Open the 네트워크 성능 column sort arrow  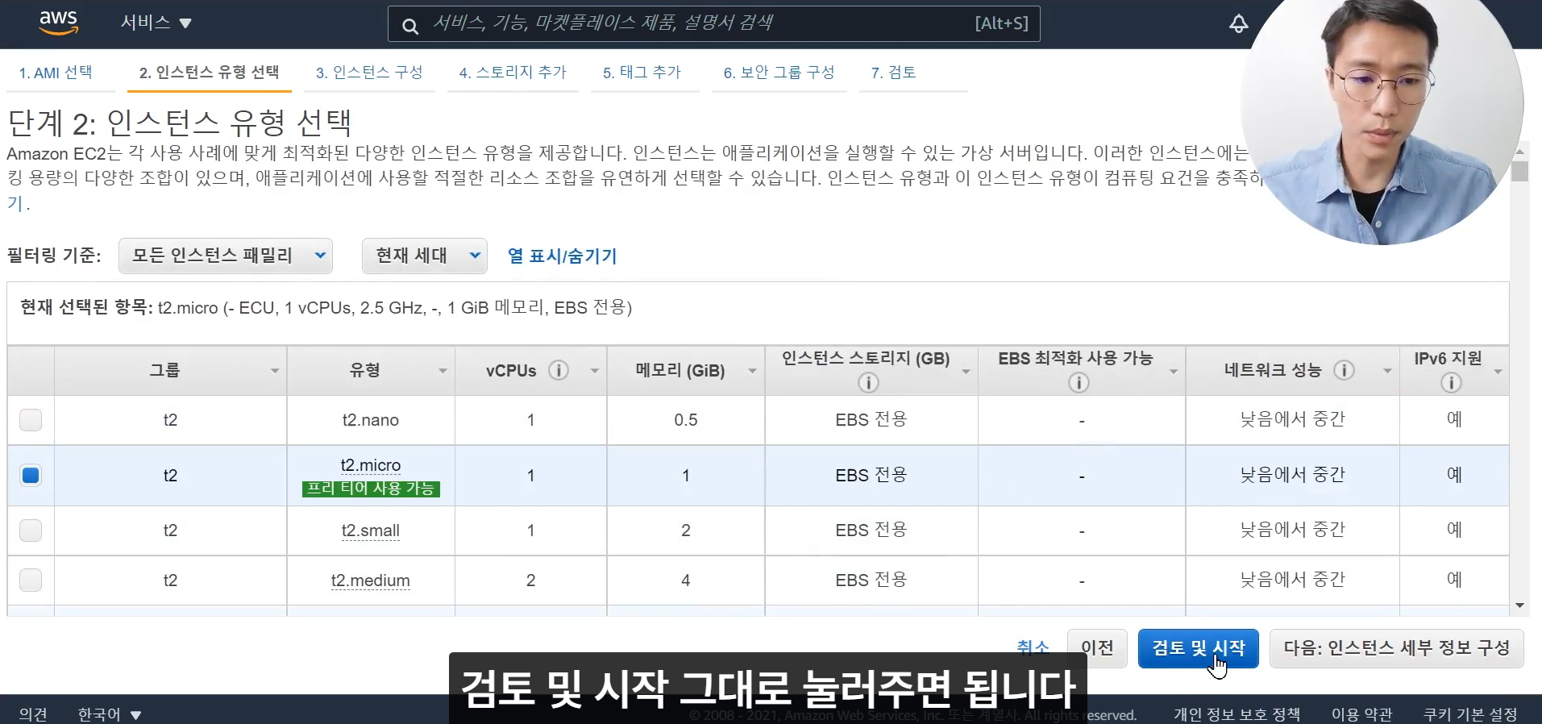coord(1387,371)
